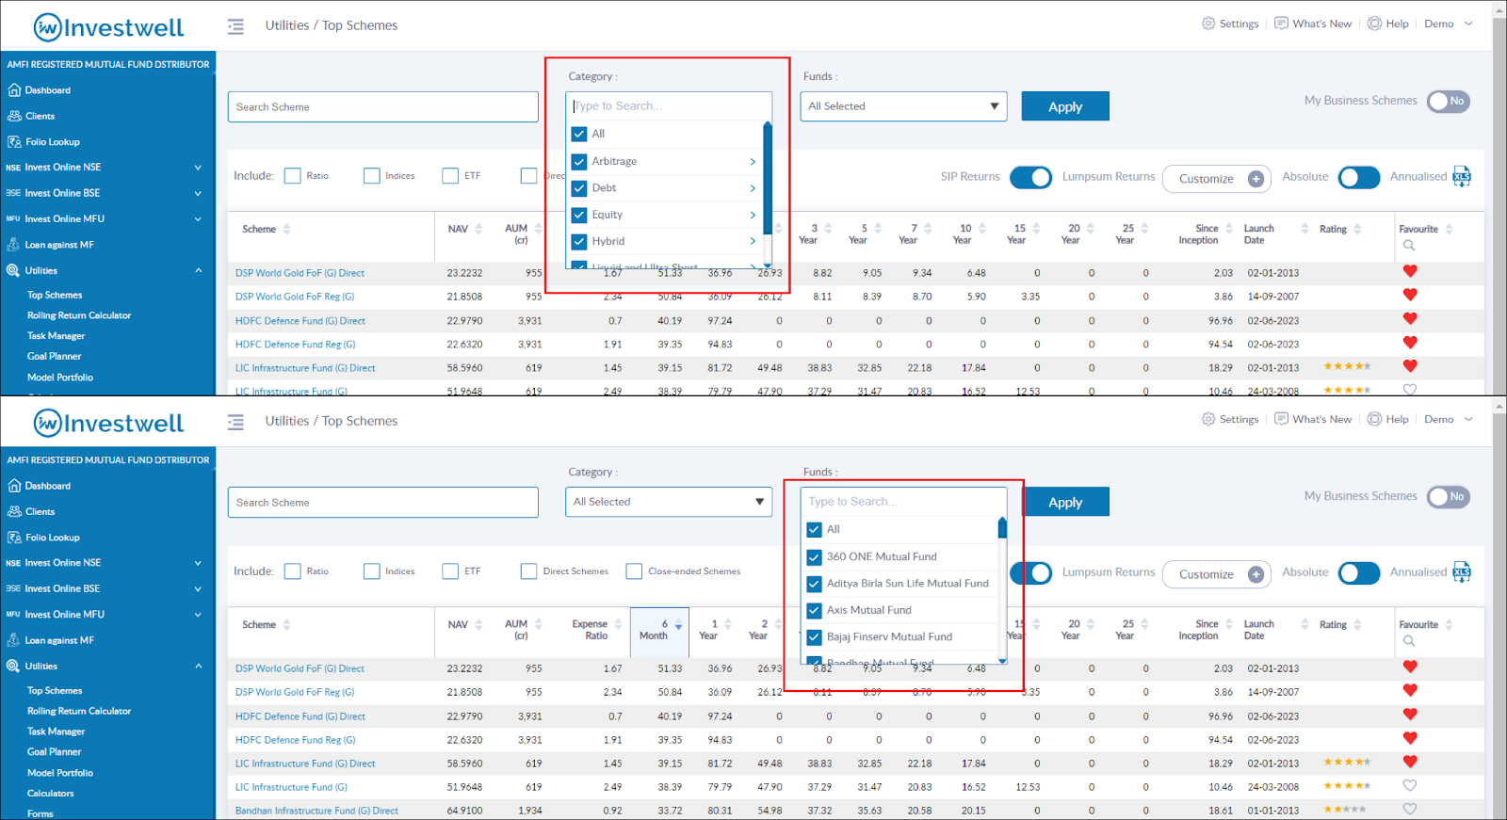Check ETF checkbox in lower screenshot
This screenshot has width=1507, height=820.
click(450, 571)
